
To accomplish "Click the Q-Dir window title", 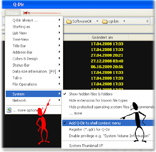I will 19,5.
